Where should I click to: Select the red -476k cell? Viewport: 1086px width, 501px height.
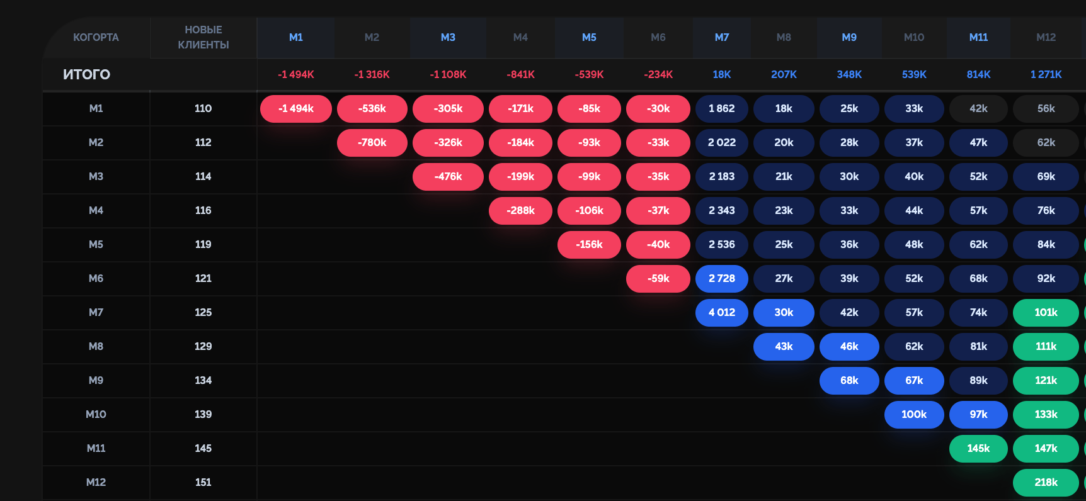click(x=447, y=177)
